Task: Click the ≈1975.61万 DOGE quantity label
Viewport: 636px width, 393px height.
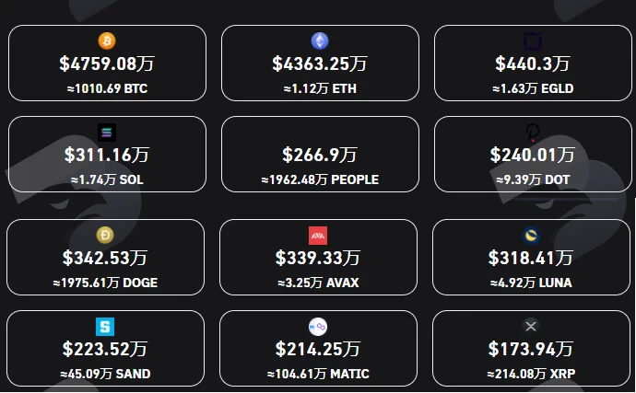Action: [105, 283]
